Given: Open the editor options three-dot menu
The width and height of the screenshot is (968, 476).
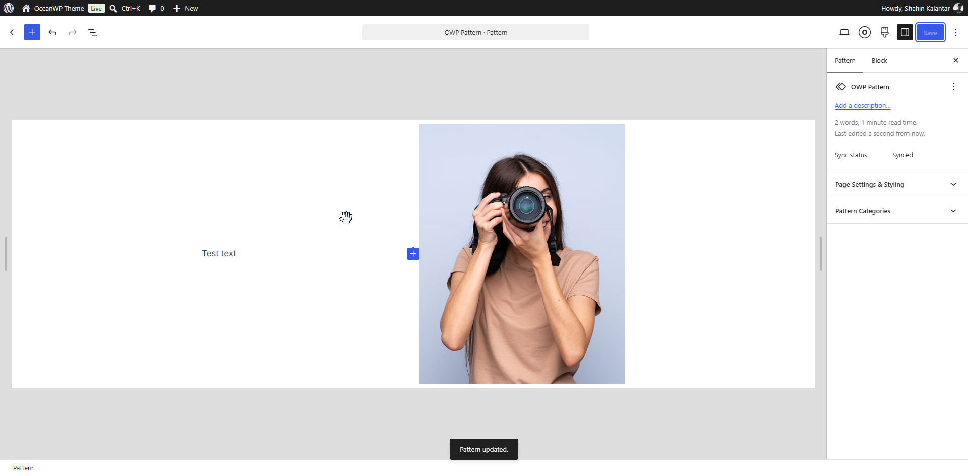Looking at the screenshot, I should (956, 32).
